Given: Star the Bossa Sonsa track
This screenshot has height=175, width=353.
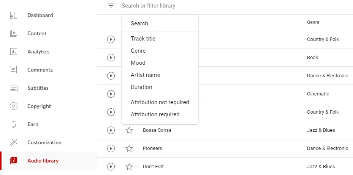Looking at the screenshot, I should coord(129,130).
